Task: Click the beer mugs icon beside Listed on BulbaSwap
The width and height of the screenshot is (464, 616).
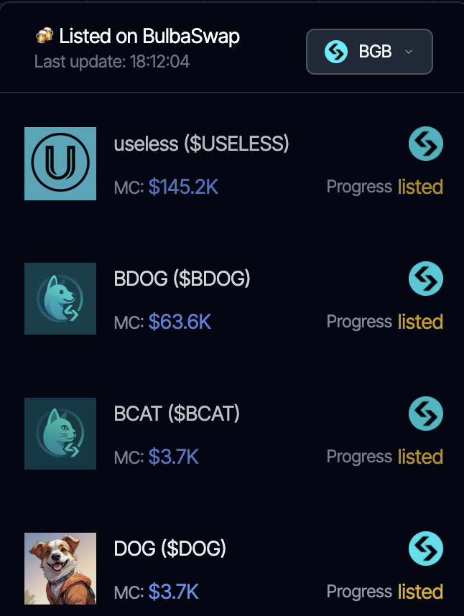Action: tap(44, 35)
